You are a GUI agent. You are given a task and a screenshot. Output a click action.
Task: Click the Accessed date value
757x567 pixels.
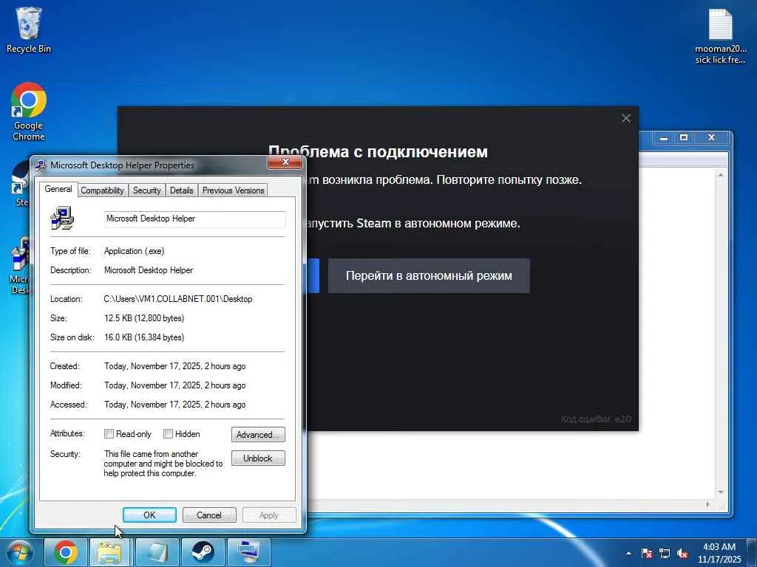click(x=174, y=405)
